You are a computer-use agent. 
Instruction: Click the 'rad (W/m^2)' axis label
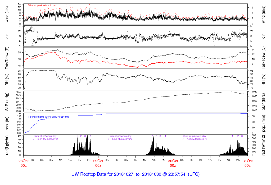pos(263,145)
